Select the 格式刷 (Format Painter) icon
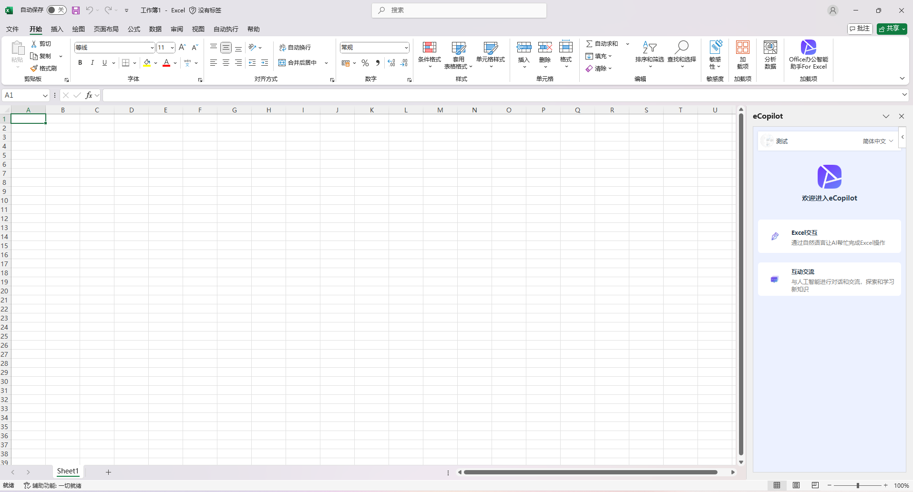The width and height of the screenshot is (913, 492). 44,68
